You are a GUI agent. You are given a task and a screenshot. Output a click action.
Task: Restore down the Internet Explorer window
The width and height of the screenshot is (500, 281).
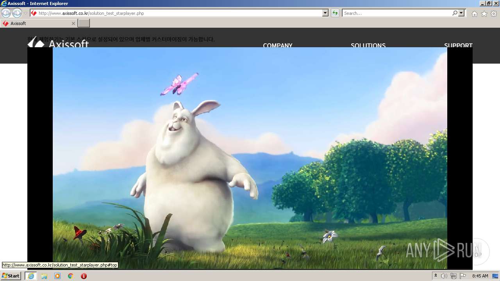pos(489,3)
